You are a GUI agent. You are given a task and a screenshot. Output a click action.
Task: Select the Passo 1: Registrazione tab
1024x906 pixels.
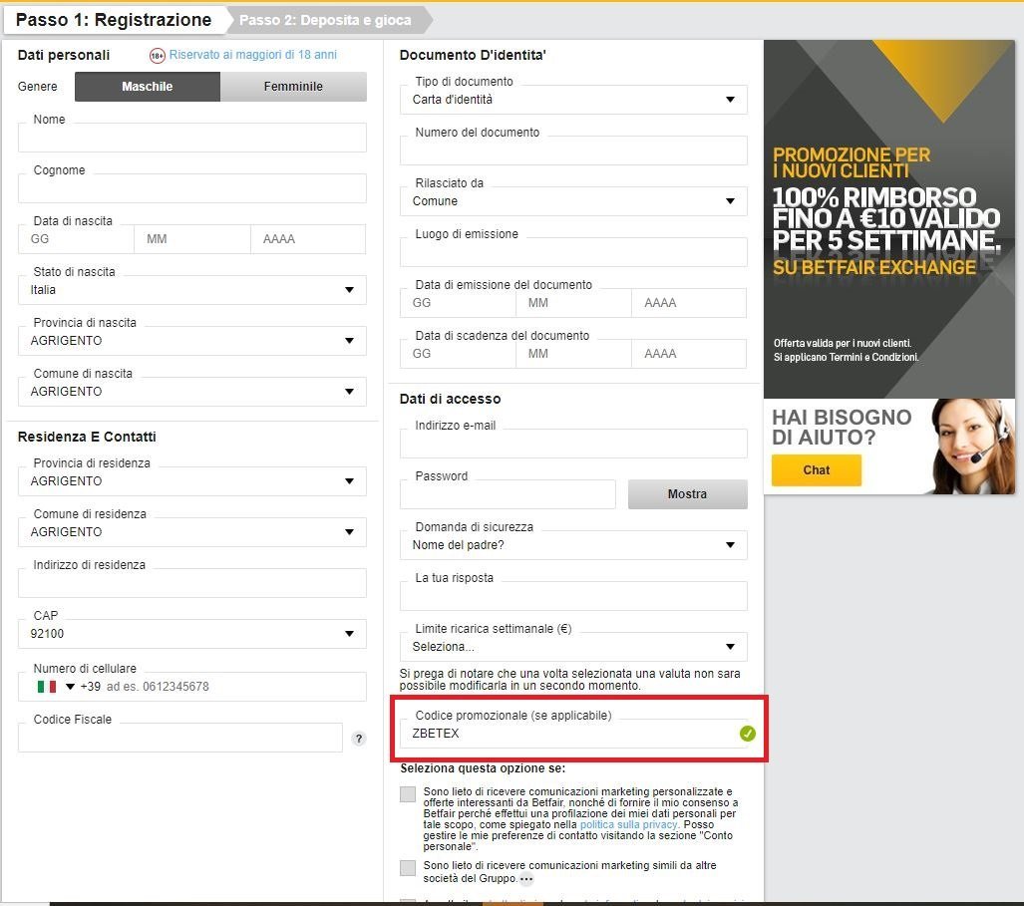(x=114, y=20)
